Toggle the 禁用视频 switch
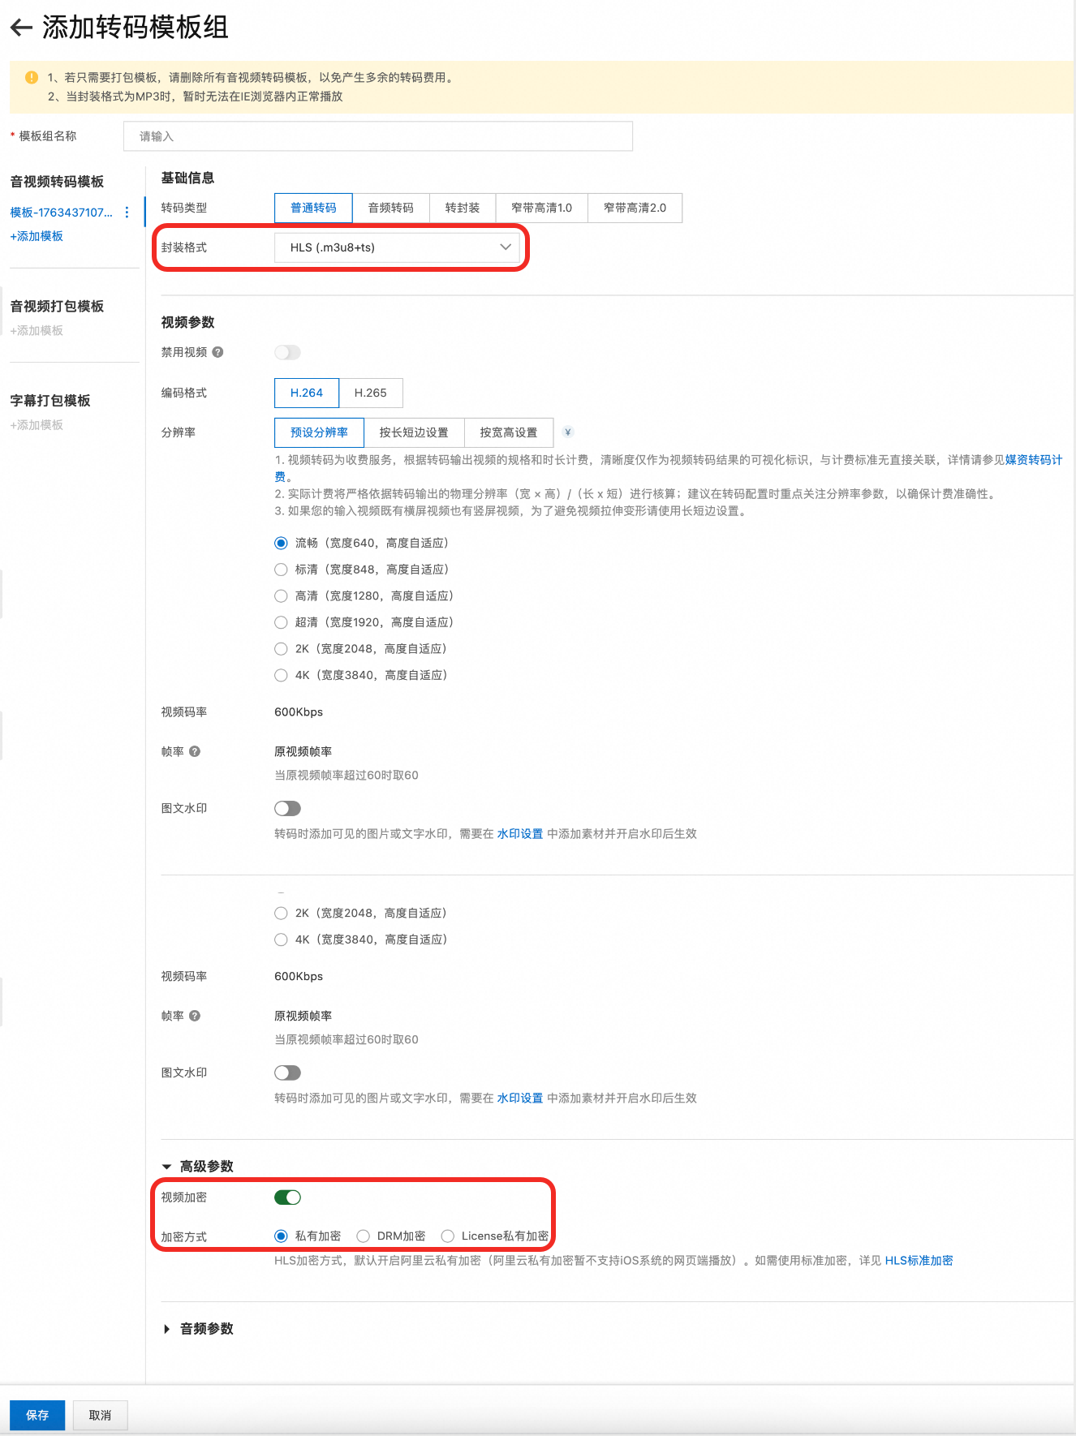 tap(287, 352)
